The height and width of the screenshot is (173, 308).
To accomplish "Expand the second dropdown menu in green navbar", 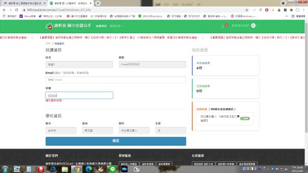I will 116,26.
